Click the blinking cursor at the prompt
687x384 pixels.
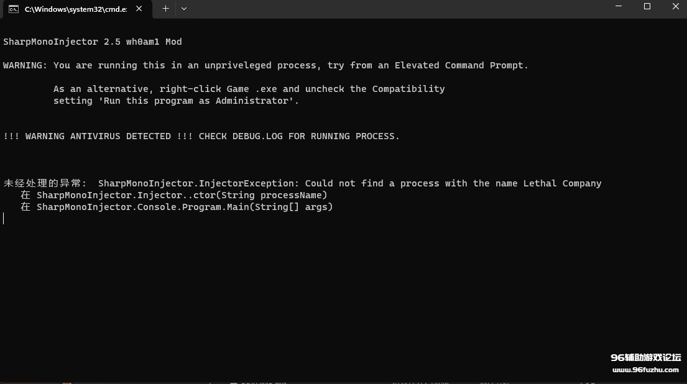pyautogui.click(x=4, y=219)
